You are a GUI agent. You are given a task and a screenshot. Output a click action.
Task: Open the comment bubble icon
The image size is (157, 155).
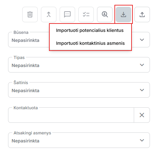[x=67, y=15]
